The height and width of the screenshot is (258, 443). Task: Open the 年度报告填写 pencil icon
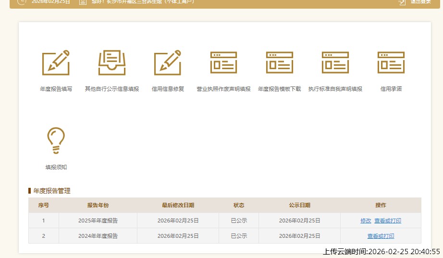tap(56, 63)
